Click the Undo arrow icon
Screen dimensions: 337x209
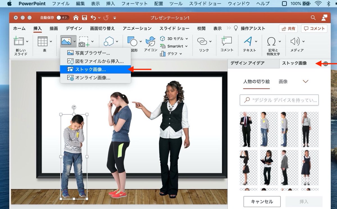coord(93,18)
